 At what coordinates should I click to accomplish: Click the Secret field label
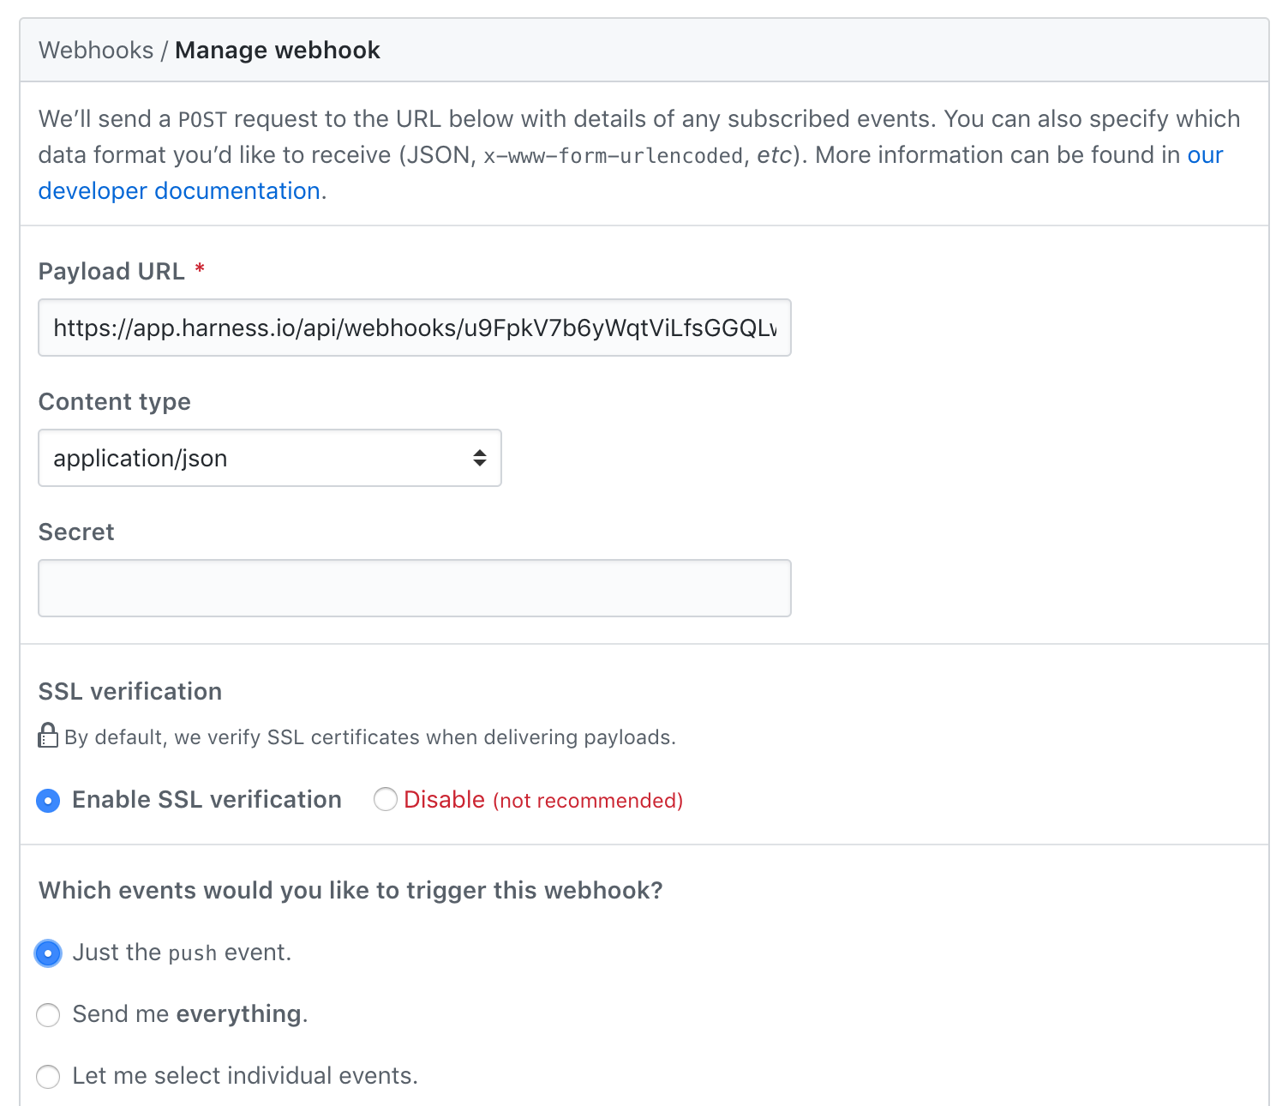click(76, 532)
